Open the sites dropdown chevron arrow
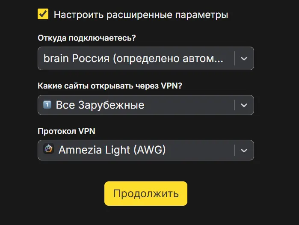 pyautogui.click(x=244, y=105)
